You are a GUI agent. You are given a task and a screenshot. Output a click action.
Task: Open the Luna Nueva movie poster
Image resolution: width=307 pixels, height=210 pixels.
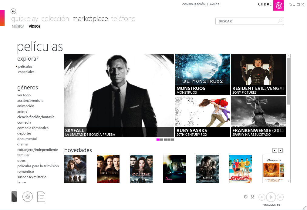pyautogui.click(x=108, y=169)
